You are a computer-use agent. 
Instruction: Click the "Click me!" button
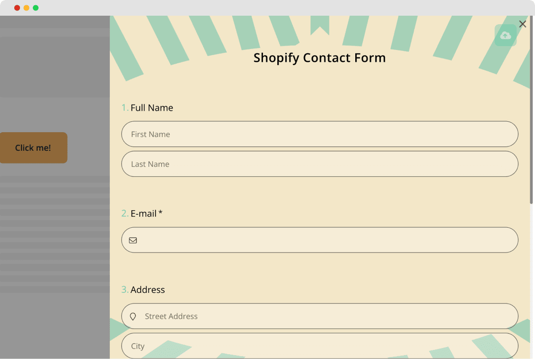33,148
